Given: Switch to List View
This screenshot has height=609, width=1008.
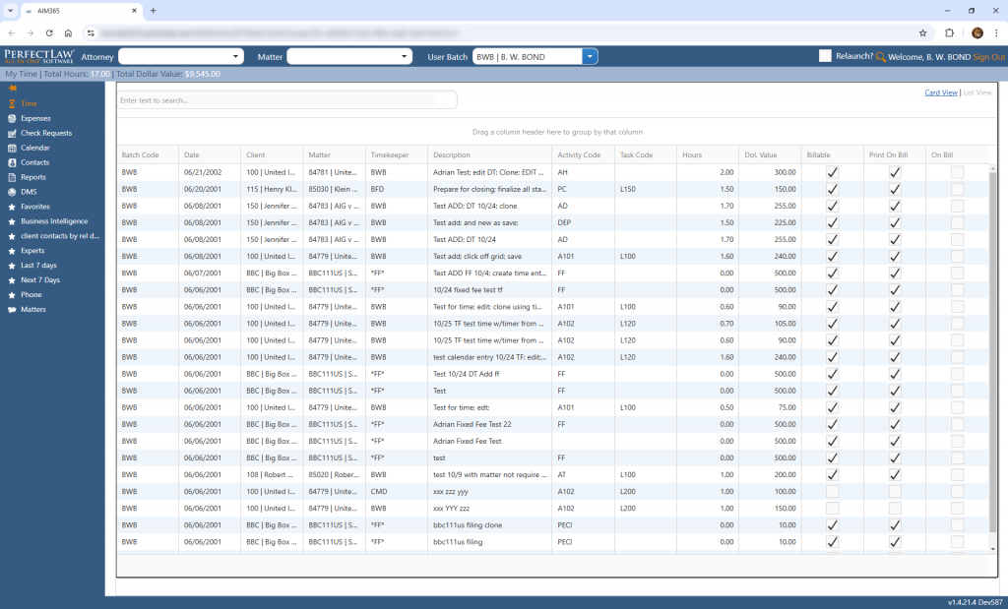Looking at the screenshot, I should (977, 92).
